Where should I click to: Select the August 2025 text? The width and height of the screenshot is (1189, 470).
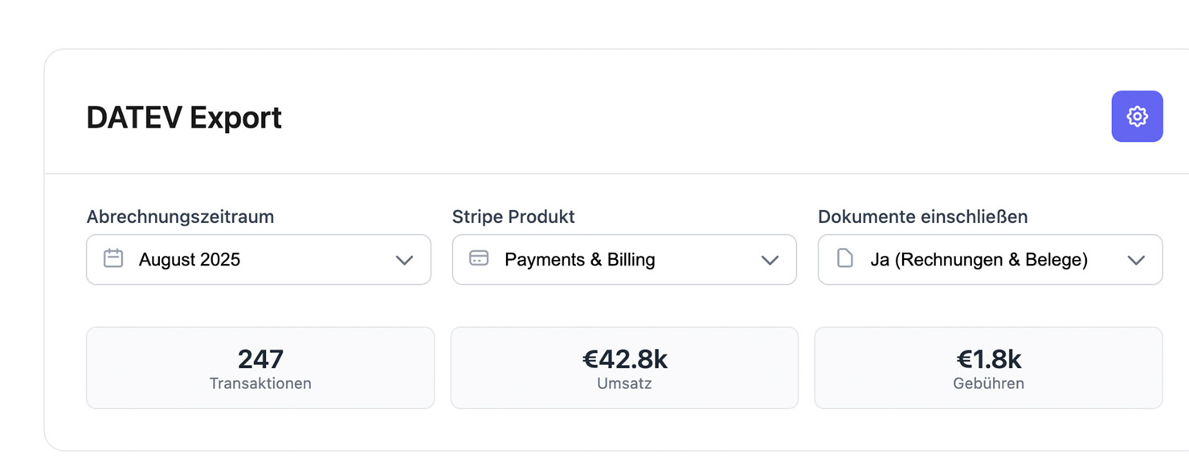pyautogui.click(x=190, y=260)
